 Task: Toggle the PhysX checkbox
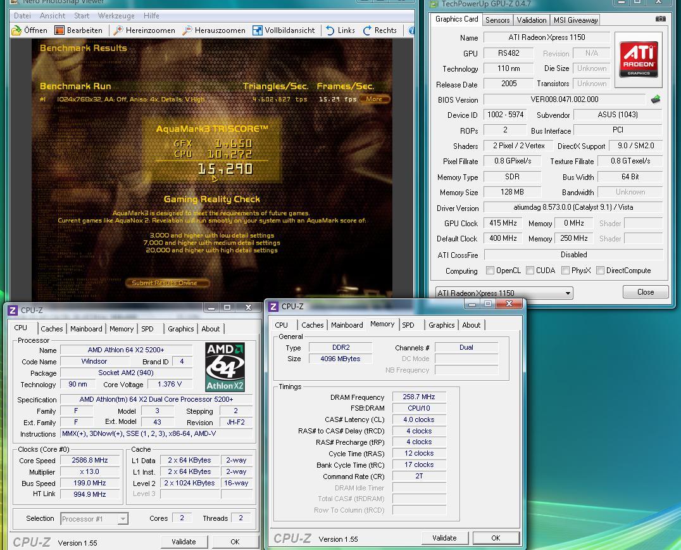(x=565, y=271)
